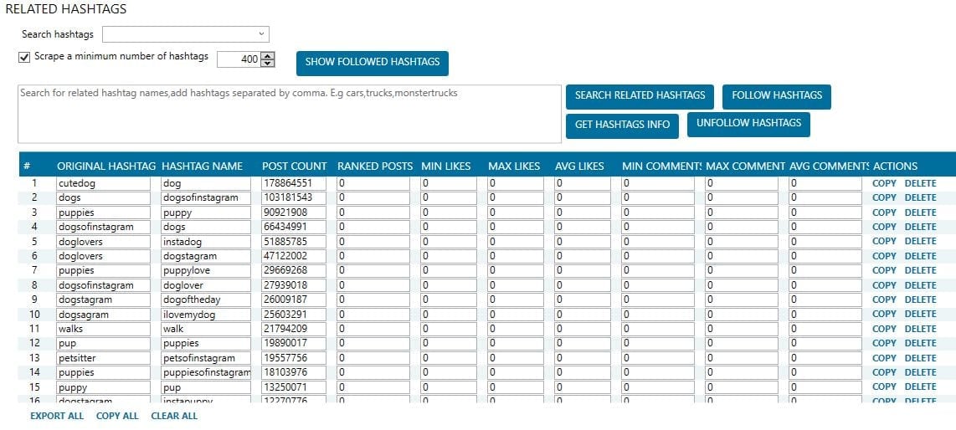Copy the petsofinstagram row
Image resolution: width=956 pixels, height=430 pixels.
point(884,358)
